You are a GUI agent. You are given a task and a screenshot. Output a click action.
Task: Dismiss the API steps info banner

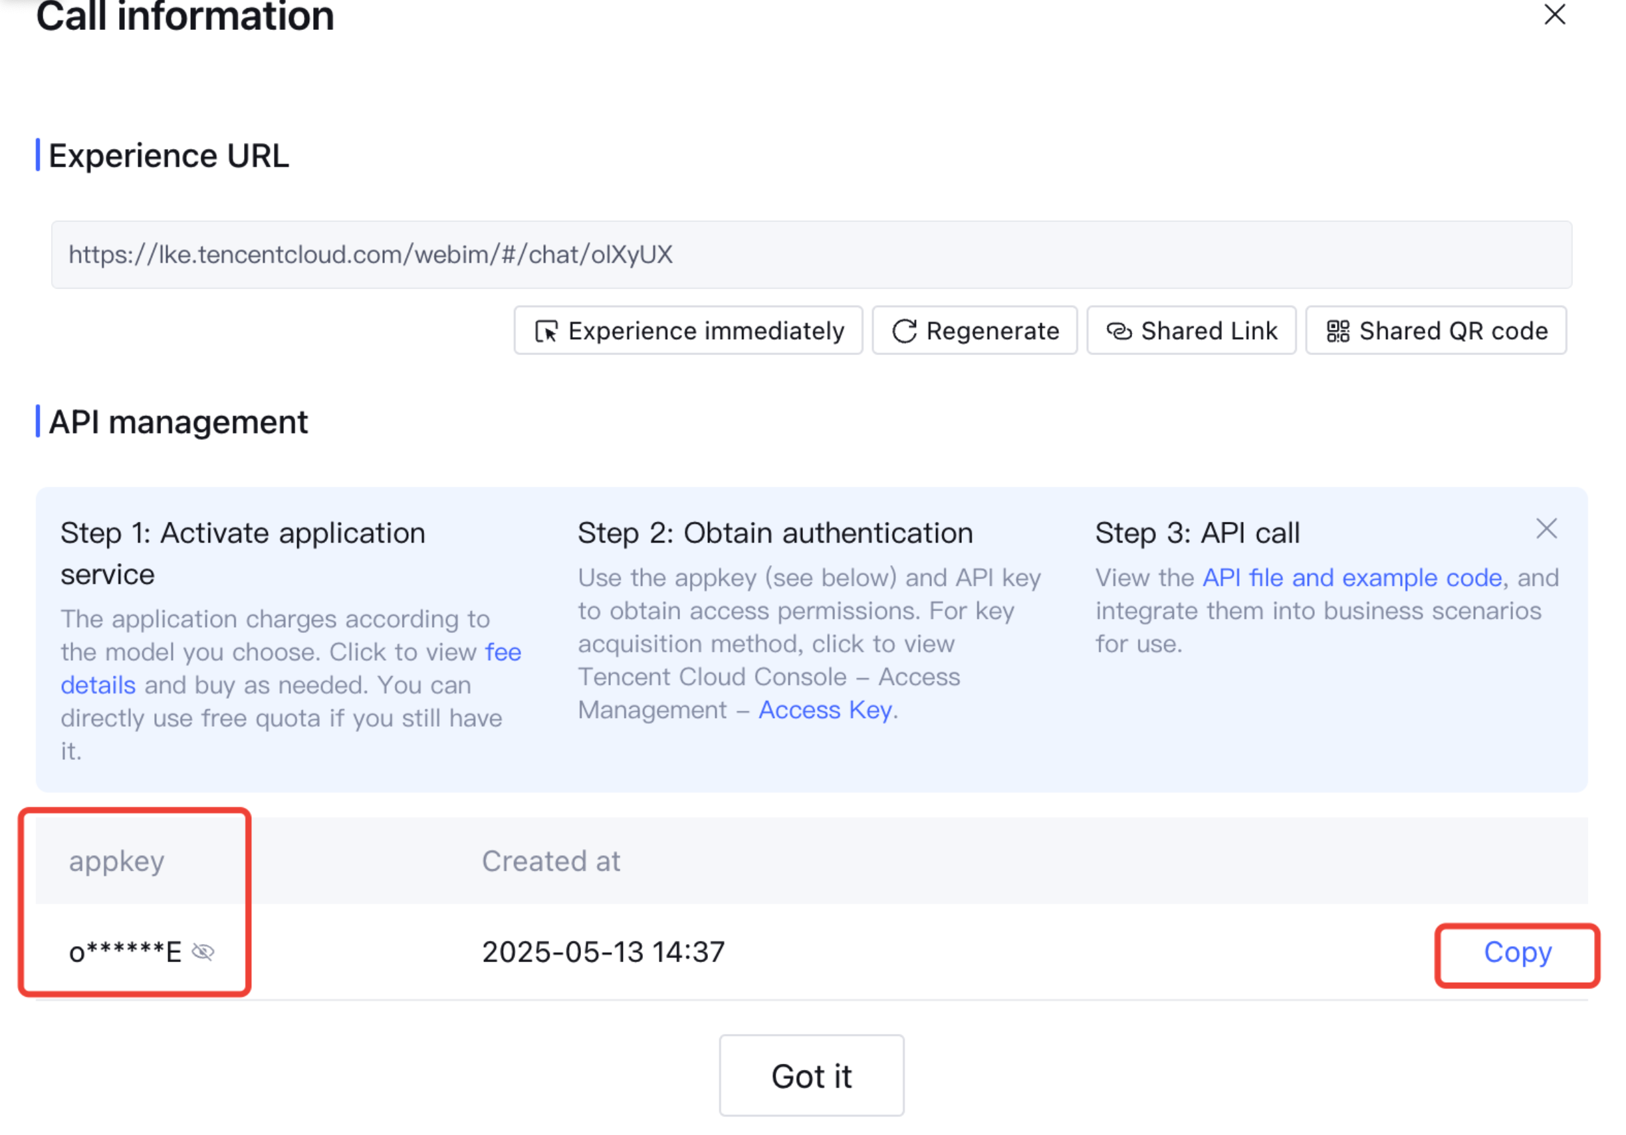tap(1546, 529)
